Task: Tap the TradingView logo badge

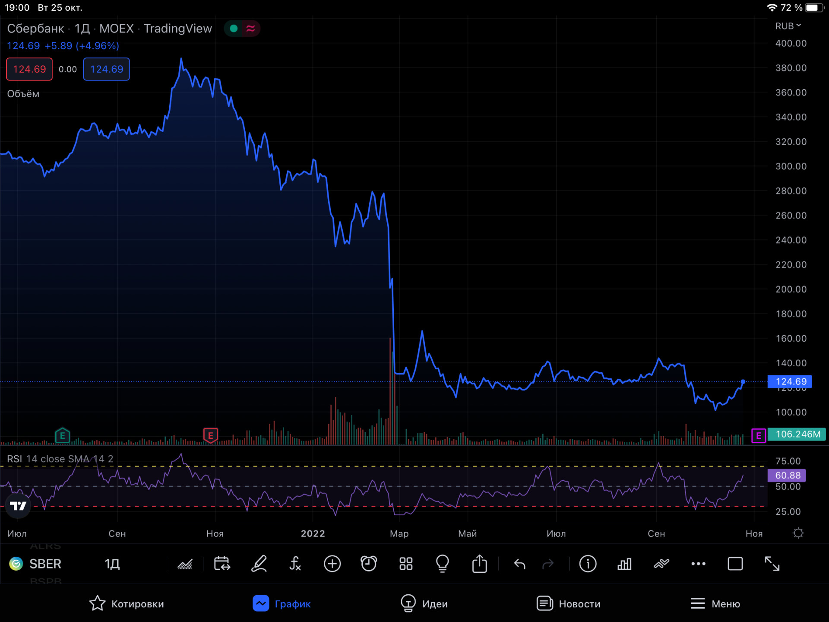Action: tap(18, 506)
